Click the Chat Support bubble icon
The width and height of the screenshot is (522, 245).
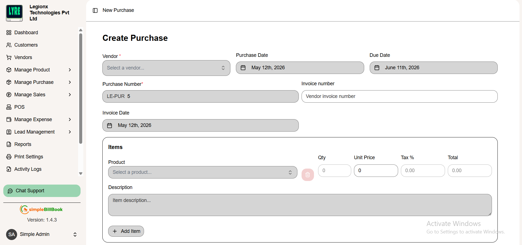10,191
